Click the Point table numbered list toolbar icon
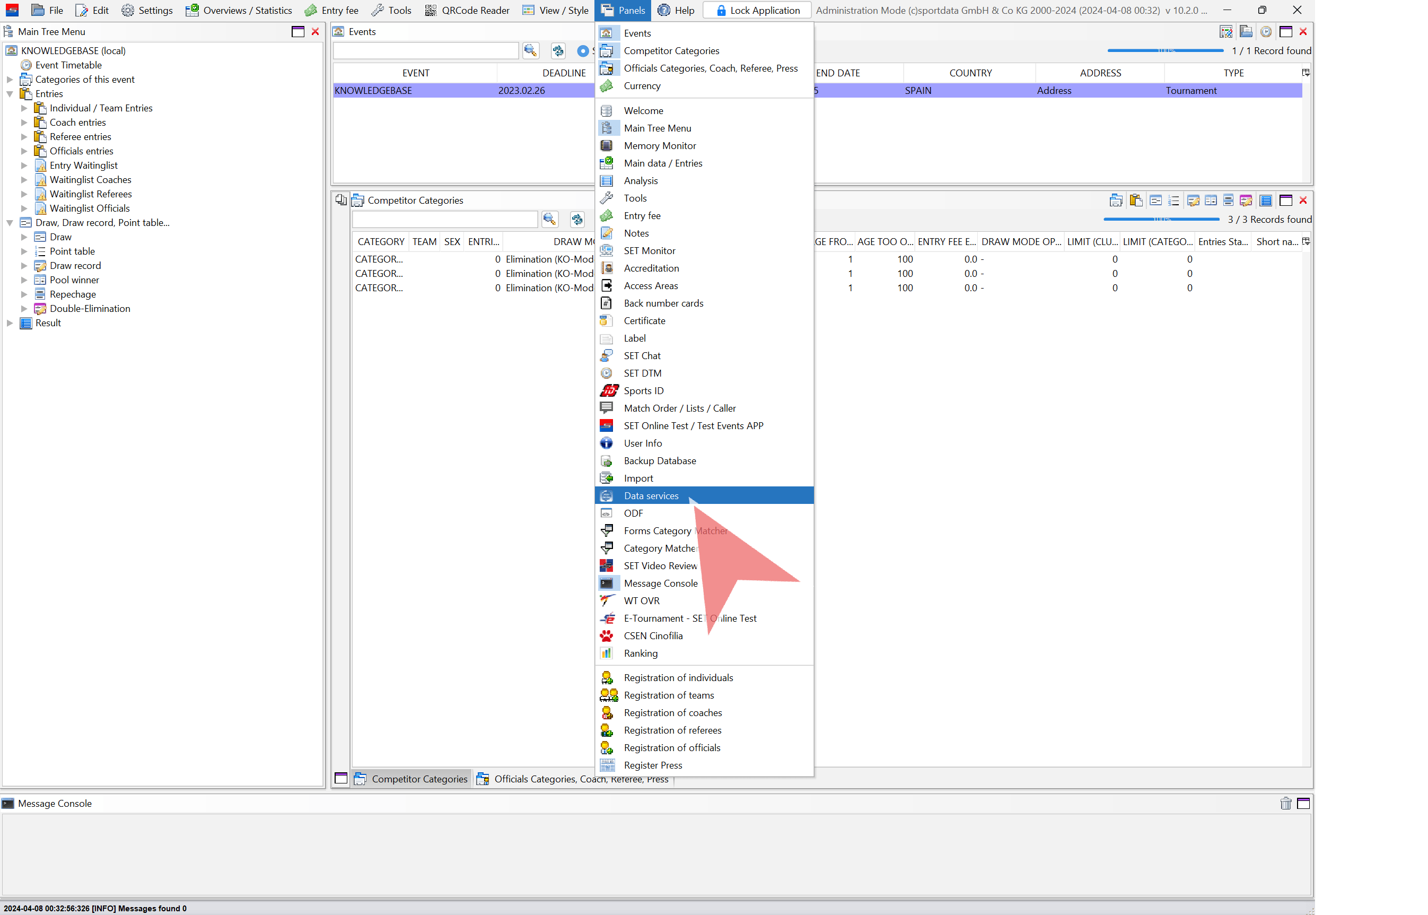1428x915 pixels. pos(1173,200)
